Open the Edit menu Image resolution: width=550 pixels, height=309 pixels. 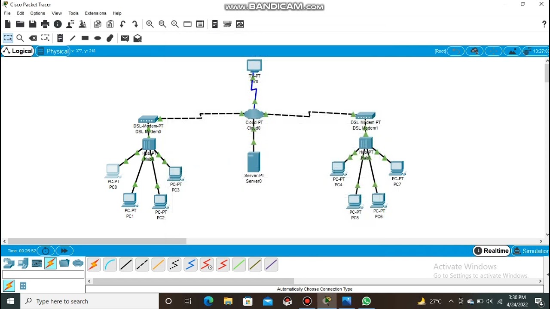click(20, 13)
